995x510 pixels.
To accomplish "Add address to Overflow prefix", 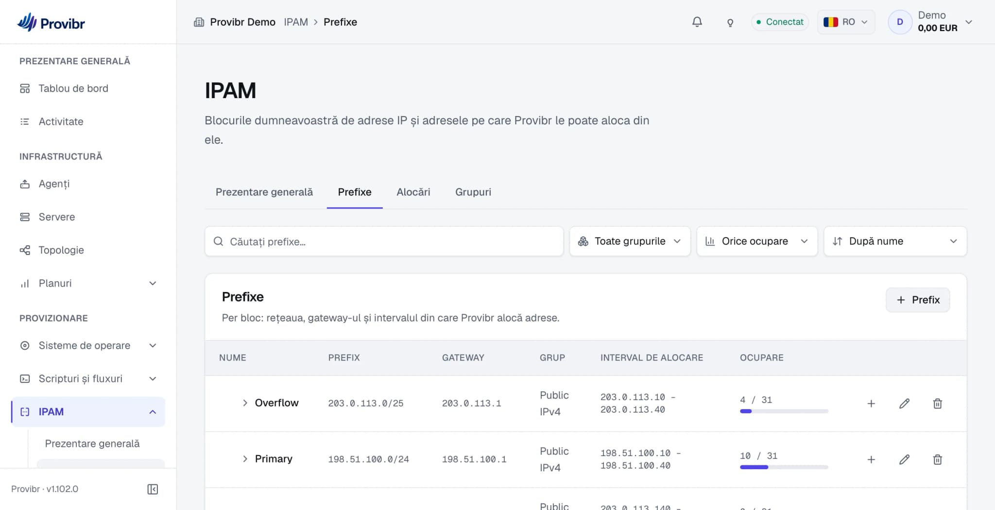I will pyautogui.click(x=871, y=404).
